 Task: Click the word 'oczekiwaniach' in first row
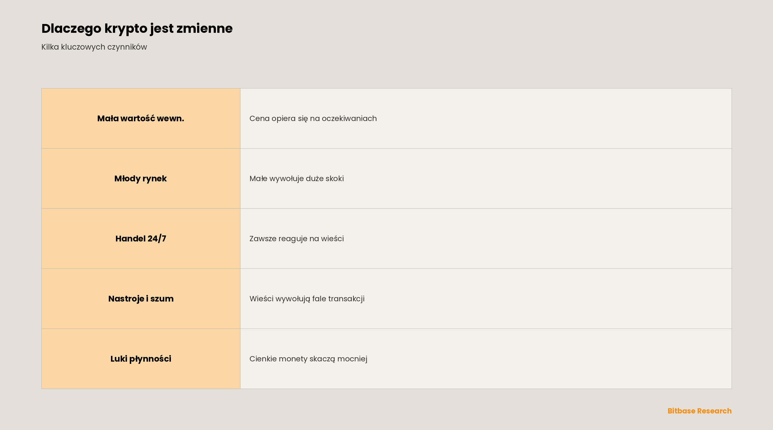click(349, 119)
